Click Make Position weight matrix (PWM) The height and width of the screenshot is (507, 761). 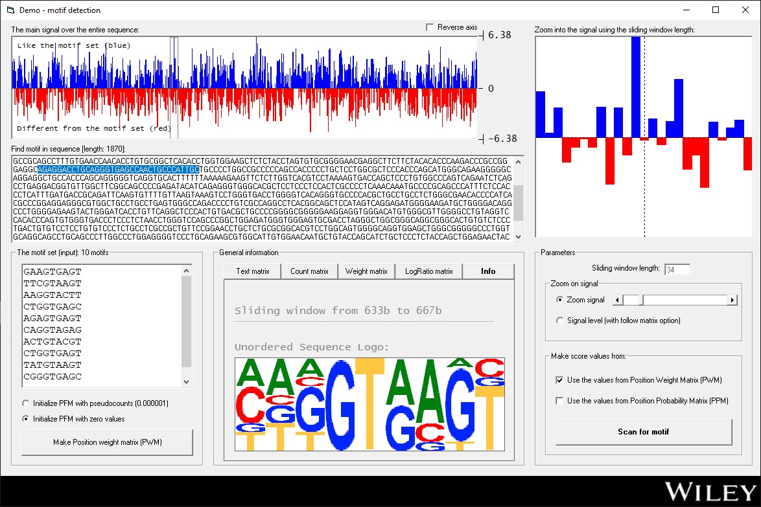click(x=108, y=442)
